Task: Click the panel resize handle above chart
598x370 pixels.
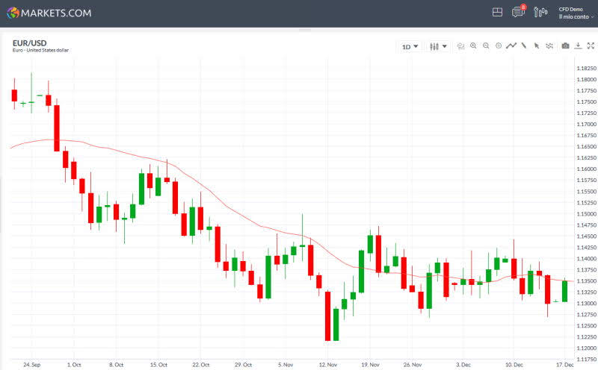Action: (304, 30)
